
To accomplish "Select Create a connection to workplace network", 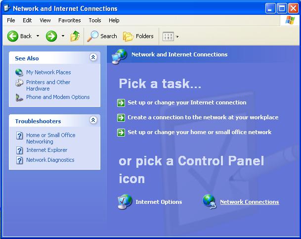I will [x=203, y=117].
